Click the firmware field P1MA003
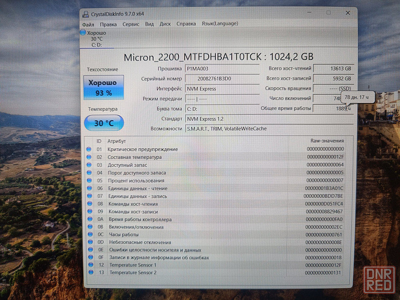This screenshot has height=300, width=400. pos(222,69)
